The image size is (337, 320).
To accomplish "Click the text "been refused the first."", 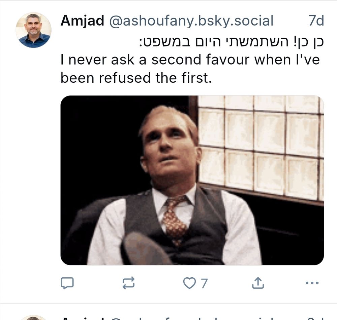I will (x=136, y=78).
